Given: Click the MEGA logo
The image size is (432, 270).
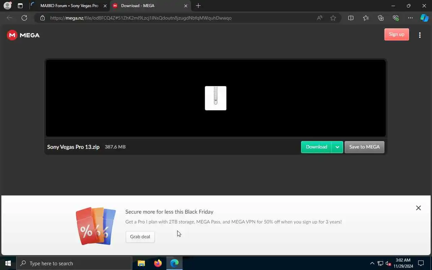Looking at the screenshot, I should point(23,35).
